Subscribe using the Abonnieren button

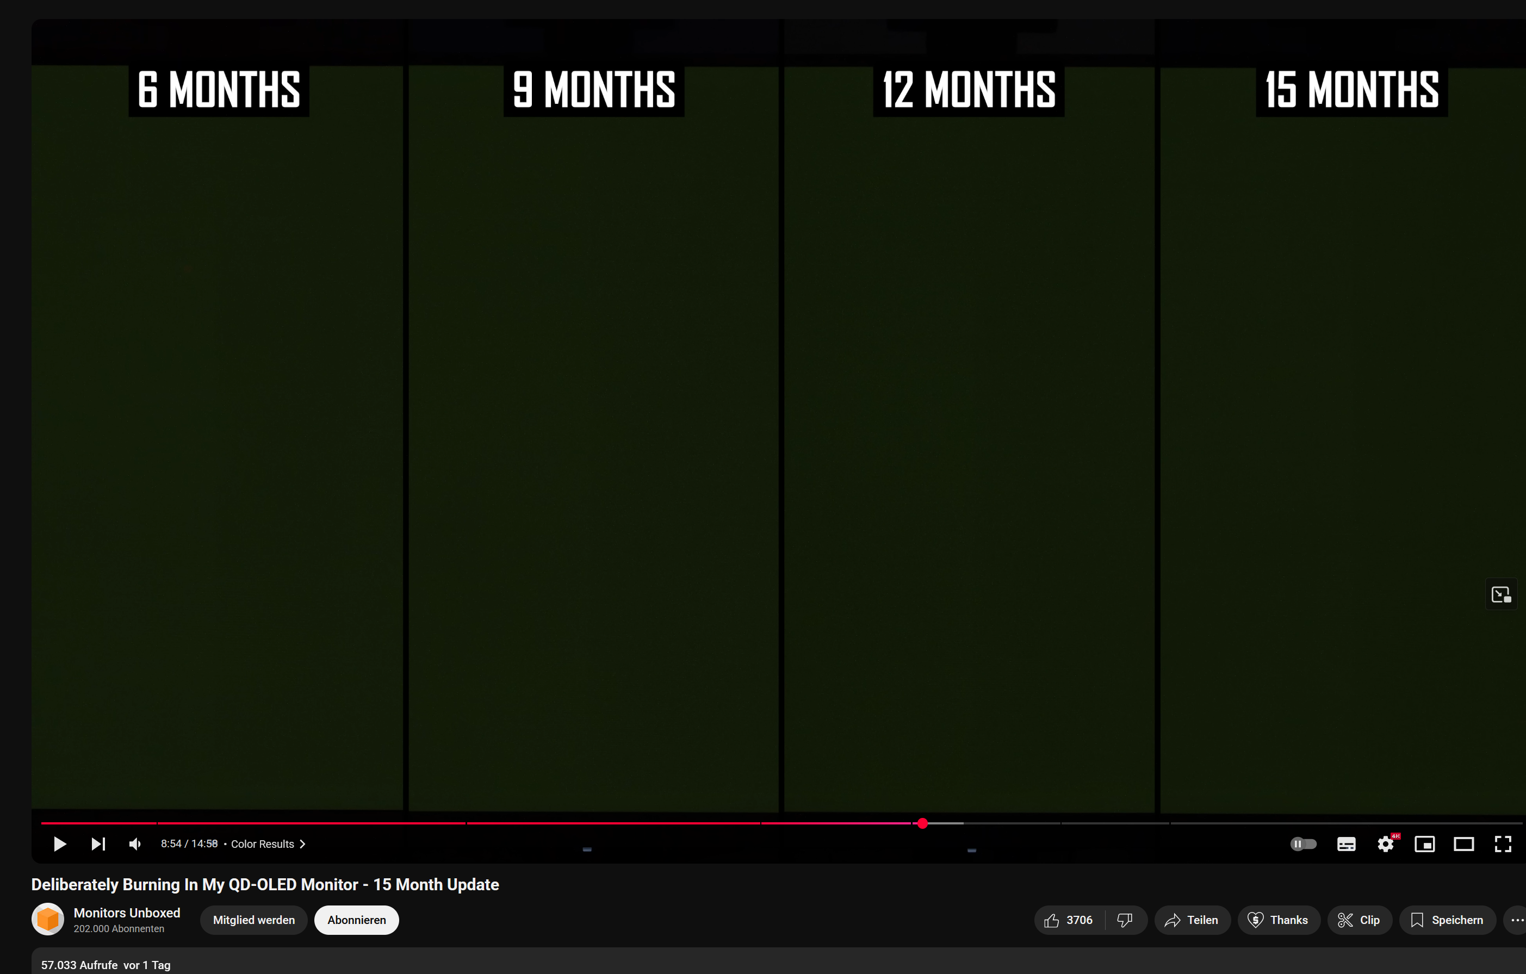click(356, 920)
